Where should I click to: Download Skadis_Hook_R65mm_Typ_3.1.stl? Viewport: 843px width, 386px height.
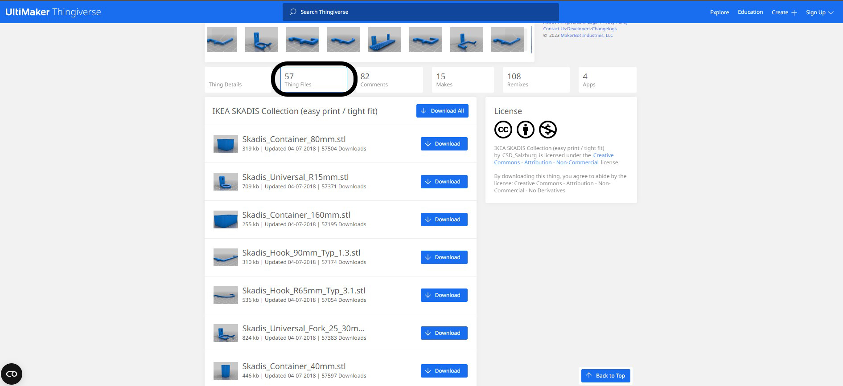coord(444,295)
